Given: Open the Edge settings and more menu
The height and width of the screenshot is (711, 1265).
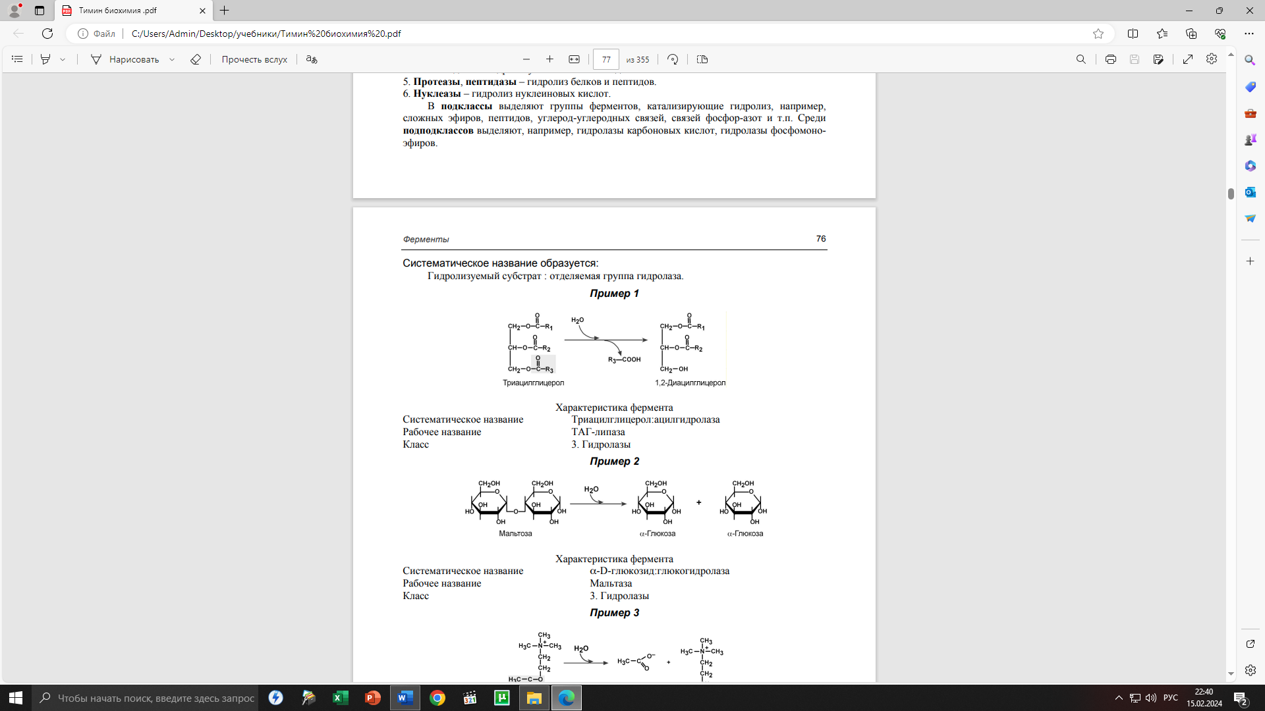Looking at the screenshot, I should (1249, 34).
